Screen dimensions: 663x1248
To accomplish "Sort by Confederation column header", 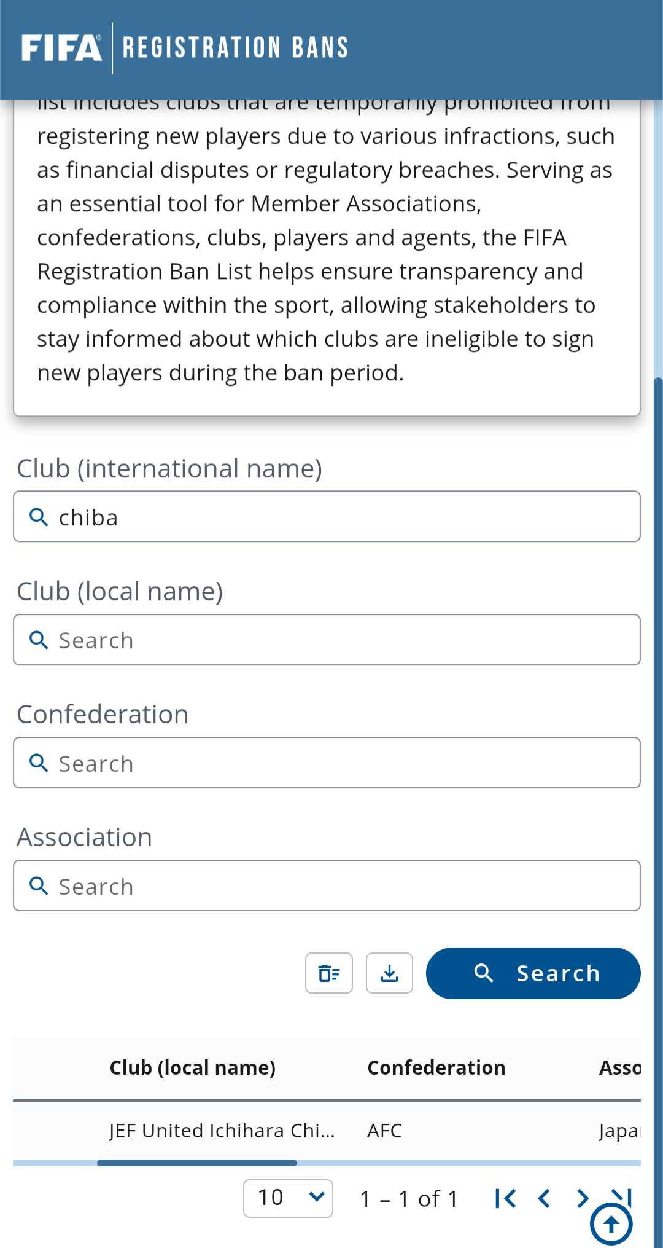I will pyautogui.click(x=436, y=1068).
